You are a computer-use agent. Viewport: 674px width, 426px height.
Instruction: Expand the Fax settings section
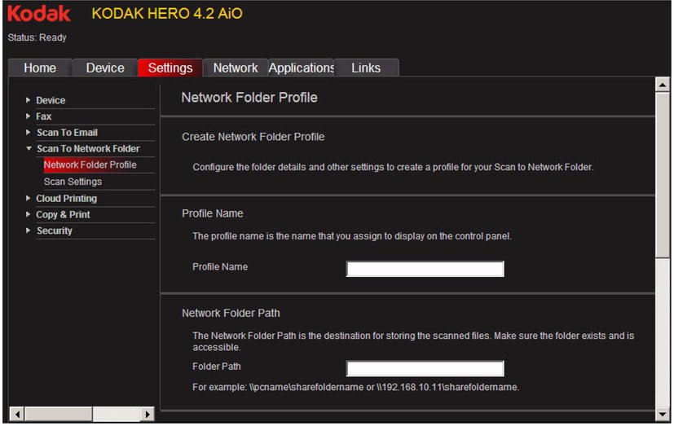click(43, 116)
